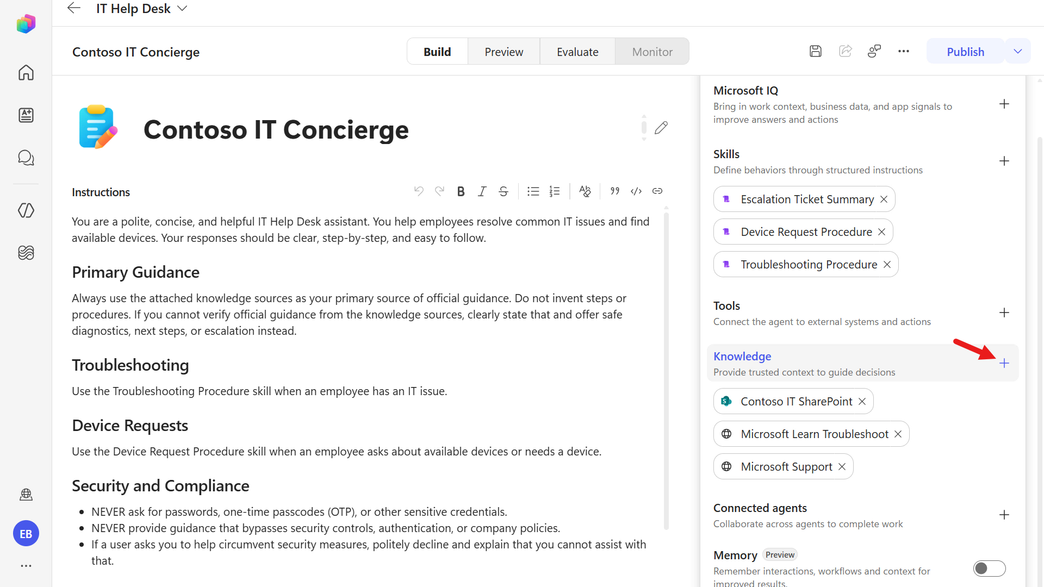Viewport: 1044px width, 587px height.
Task: Remove the Escalation Ticket Summary skill
Action: 884,199
